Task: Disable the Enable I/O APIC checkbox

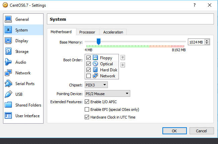Action: pos(87,102)
